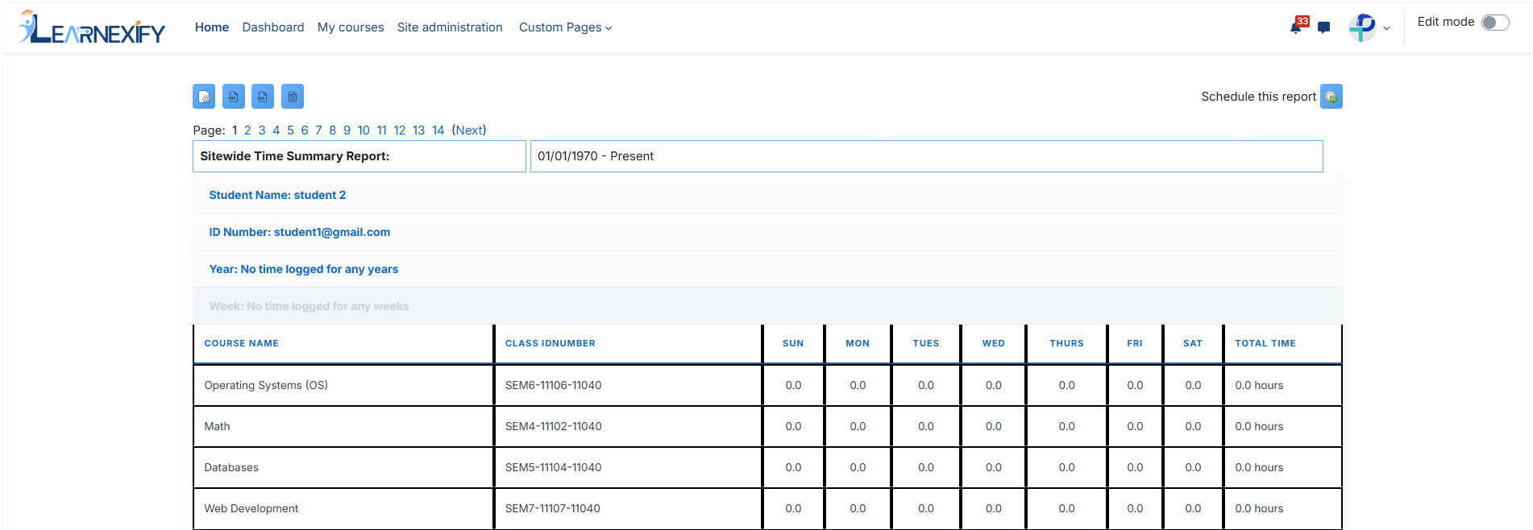
Task: Click the Total Time column header
Action: point(1265,343)
